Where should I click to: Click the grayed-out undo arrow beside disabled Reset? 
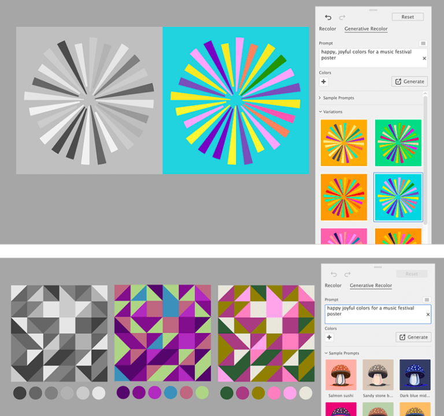pyautogui.click(x=332, y=274)
